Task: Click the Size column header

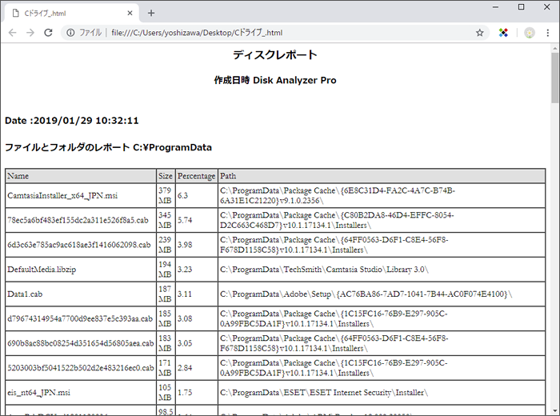Action: (x=166, y=176)
